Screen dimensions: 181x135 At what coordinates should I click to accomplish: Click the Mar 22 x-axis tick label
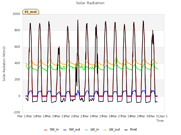(70, 116)
